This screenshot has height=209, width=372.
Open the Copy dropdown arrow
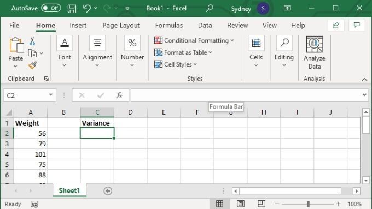tap(42, 53)
